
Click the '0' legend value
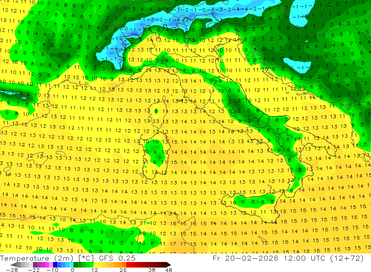pyautogui.click(x=72, y=270)
